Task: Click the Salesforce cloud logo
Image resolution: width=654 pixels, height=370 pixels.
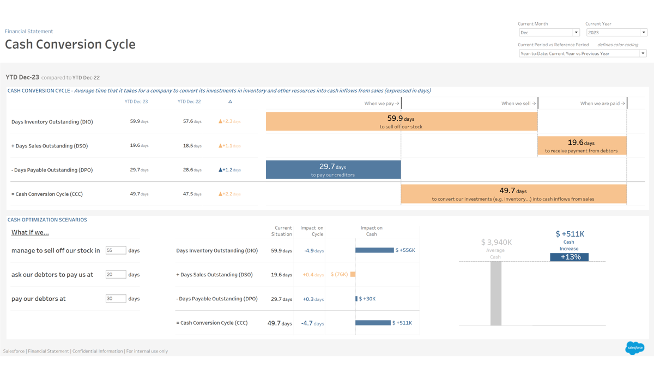Action: tap(634, 348)
